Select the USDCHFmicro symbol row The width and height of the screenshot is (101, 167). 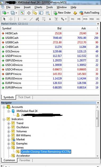click(x=50, y=69)
